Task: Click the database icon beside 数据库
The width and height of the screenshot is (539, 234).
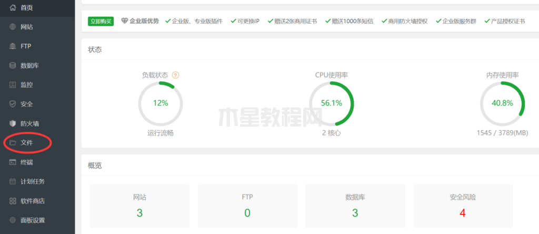Action: [13, 66]
